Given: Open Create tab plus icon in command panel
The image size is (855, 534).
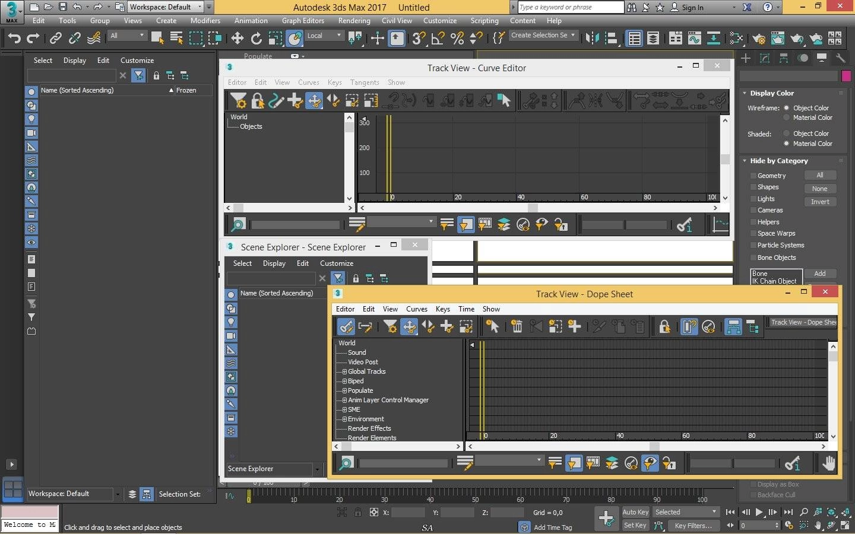Looking at the screenshot, I should click(x=746, y=58).
